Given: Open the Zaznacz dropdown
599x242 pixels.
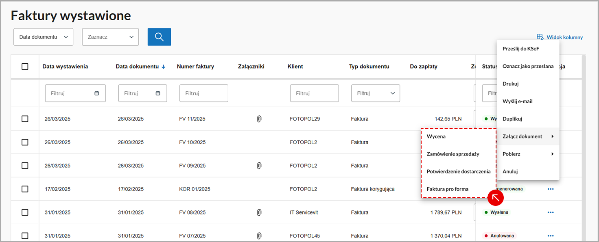Looking at the screenshot, I should [110, 37].
